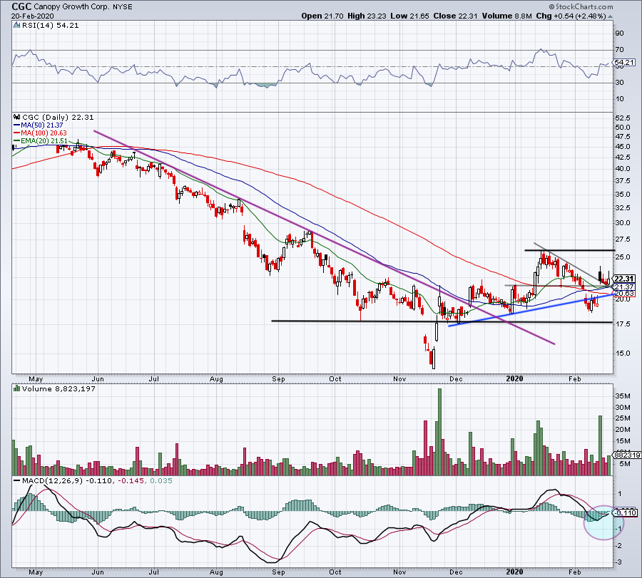Click the High 23.23 value

tap(367, 16)
